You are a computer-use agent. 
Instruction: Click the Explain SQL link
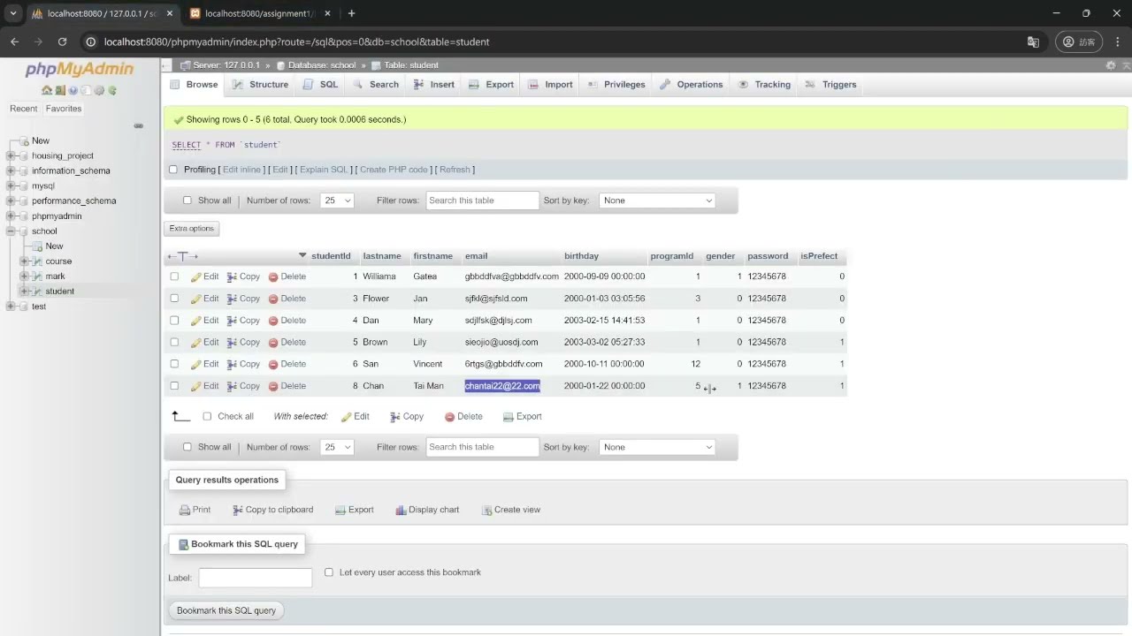[x=324, y=170]
